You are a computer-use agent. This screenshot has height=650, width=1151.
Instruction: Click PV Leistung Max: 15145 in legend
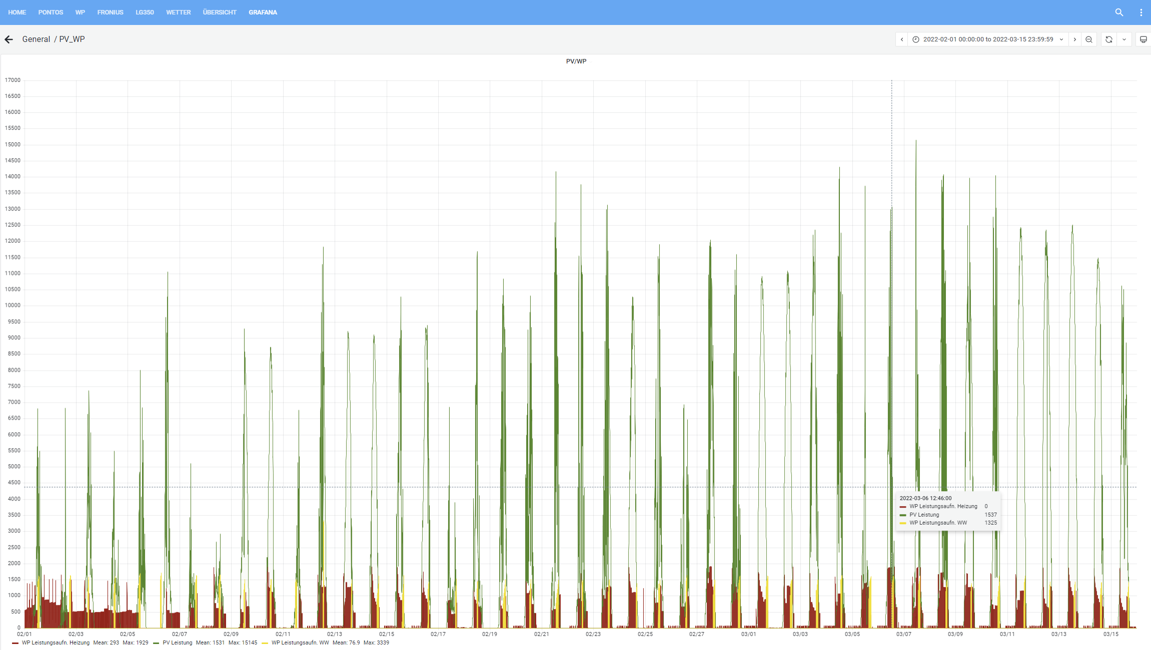point(243,643)
